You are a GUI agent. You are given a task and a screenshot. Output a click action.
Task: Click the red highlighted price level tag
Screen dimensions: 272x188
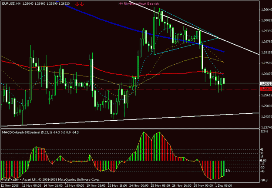point(266,89)
